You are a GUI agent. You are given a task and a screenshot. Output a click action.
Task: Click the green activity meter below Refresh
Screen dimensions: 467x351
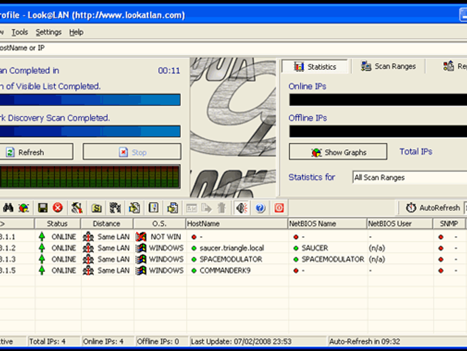pyautogui.click(x=90, y=177)
